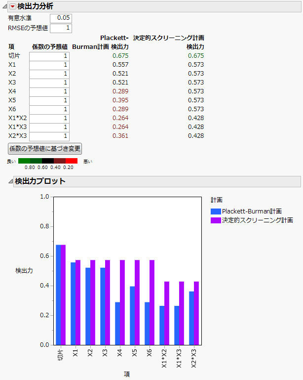Screen dimensions: 303x380
Task: Click the blue Plackett-Burman計画 legend swatch
Action: pyautogui.click(x=216, y=211)
